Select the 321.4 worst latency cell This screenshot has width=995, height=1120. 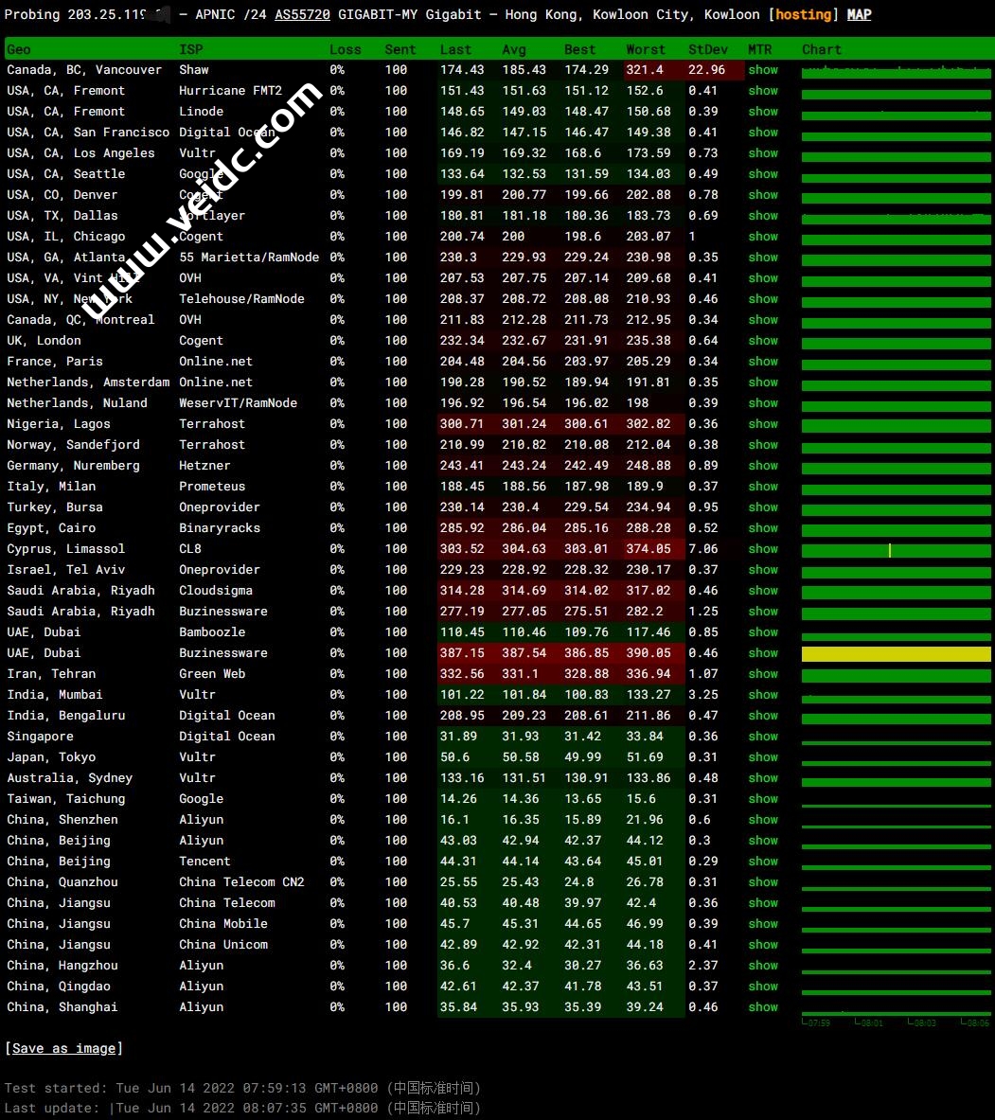click(645, 70)
